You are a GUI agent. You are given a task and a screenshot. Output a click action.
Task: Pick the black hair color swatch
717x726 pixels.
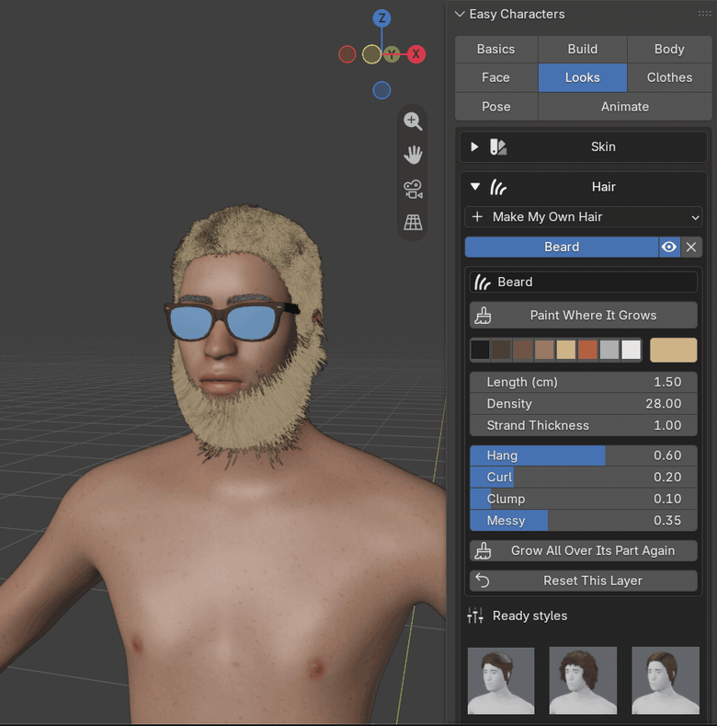point(480,350)
